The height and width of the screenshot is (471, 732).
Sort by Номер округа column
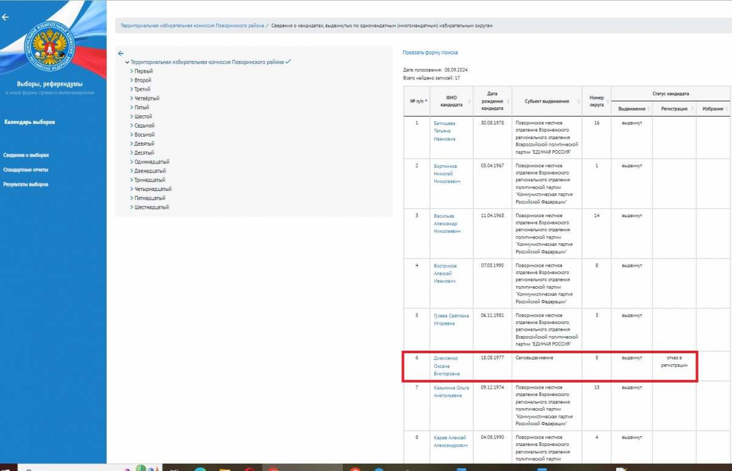click(597, 101)
